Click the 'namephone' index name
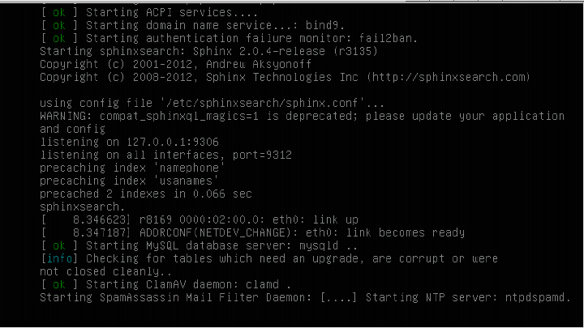The image size is (584, 328). pos(189,168)
